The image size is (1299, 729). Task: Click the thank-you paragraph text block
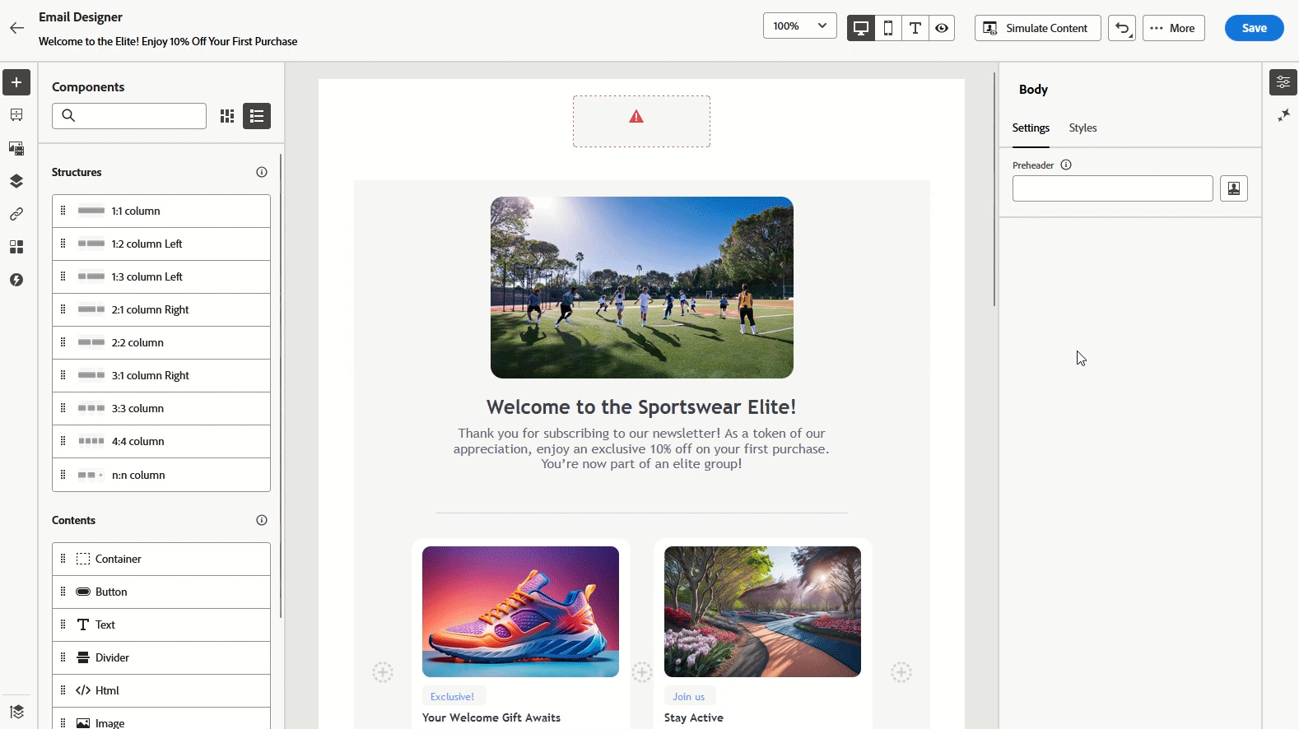pyautogui.click(x=641, y=448)
